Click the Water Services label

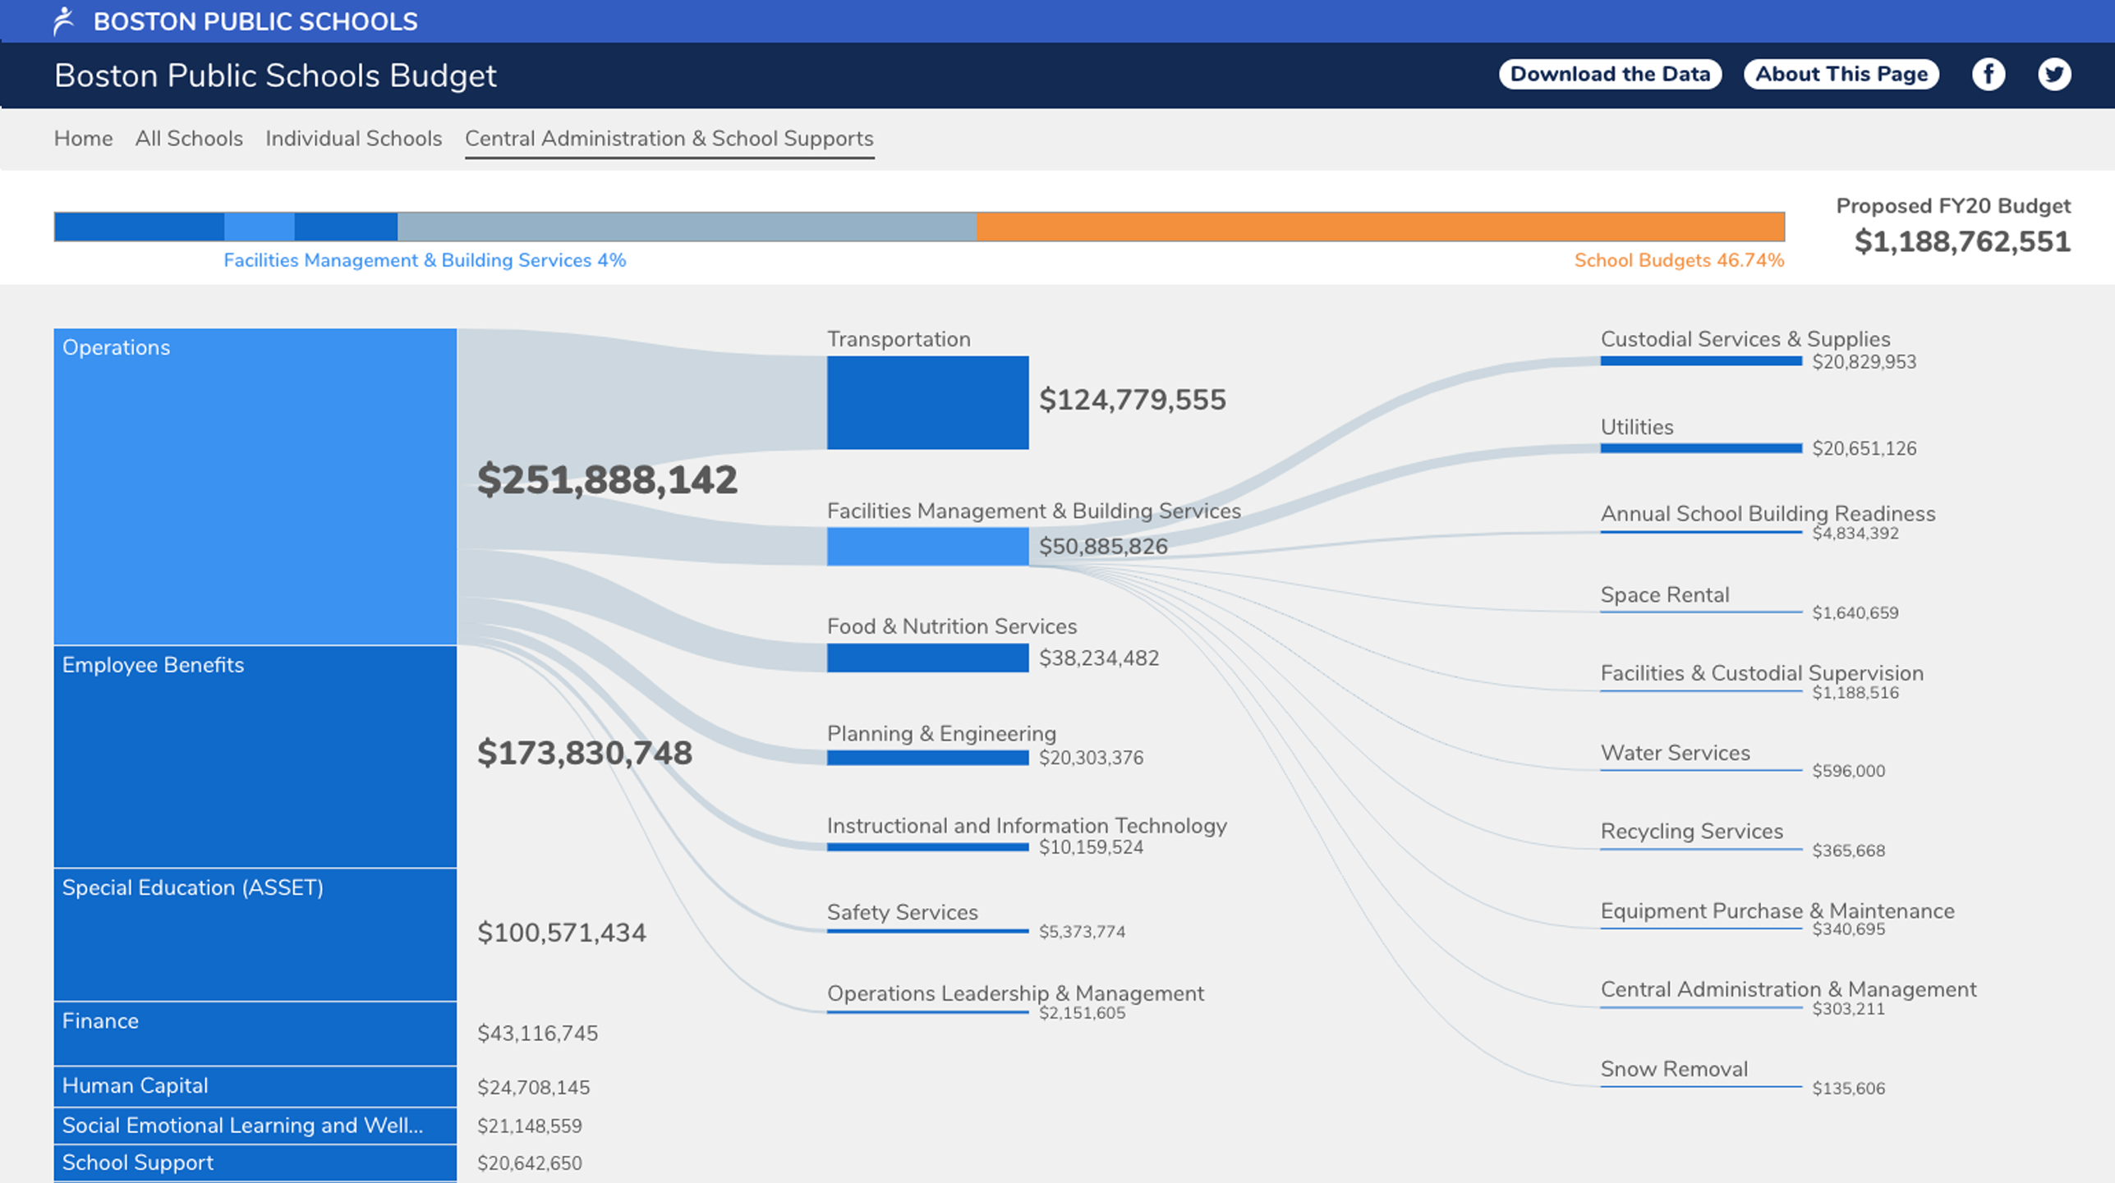coord(1675,753)
